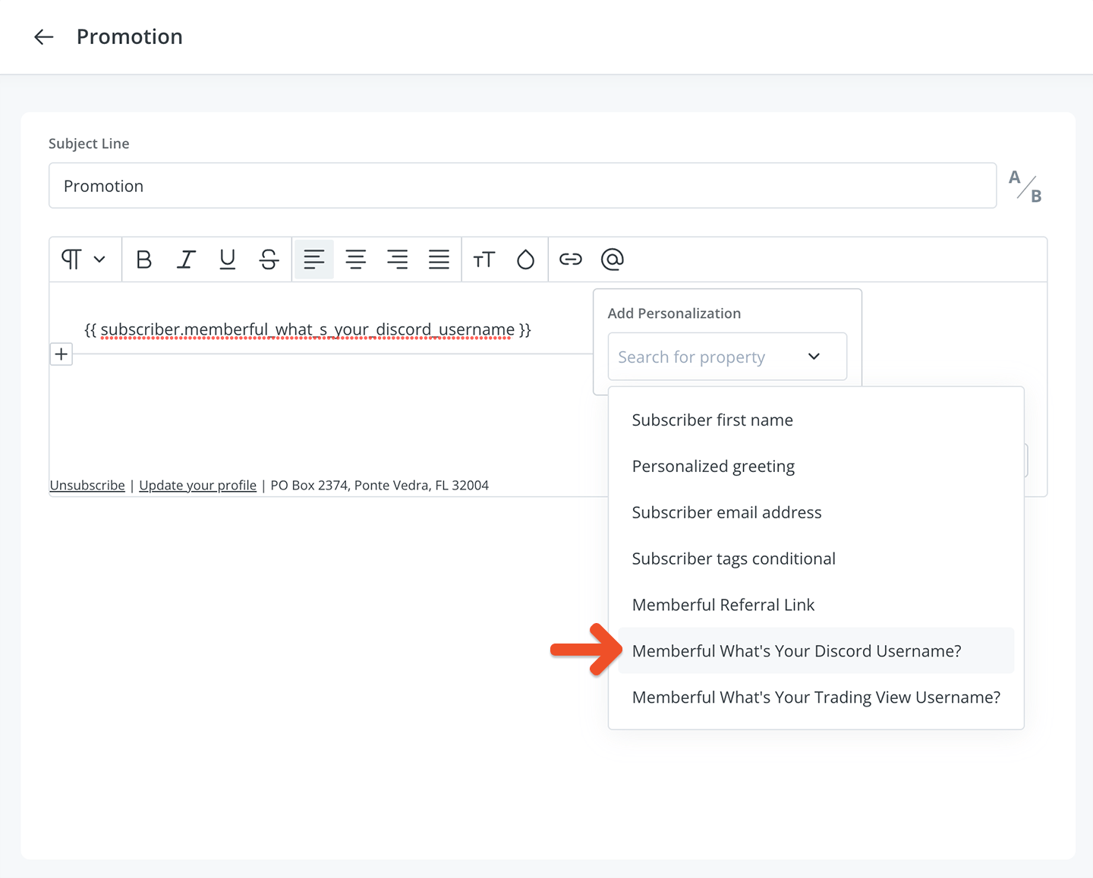Click the PO Box 2374 address text
1093x878 pixels.
380,486
